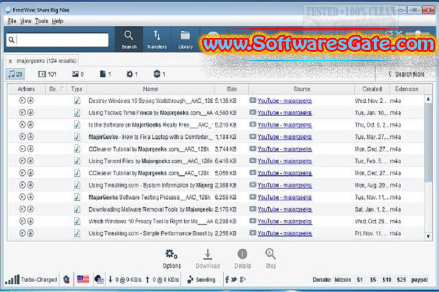Click the Details info button
Screen dimensions: 439x292
[242, 259]
